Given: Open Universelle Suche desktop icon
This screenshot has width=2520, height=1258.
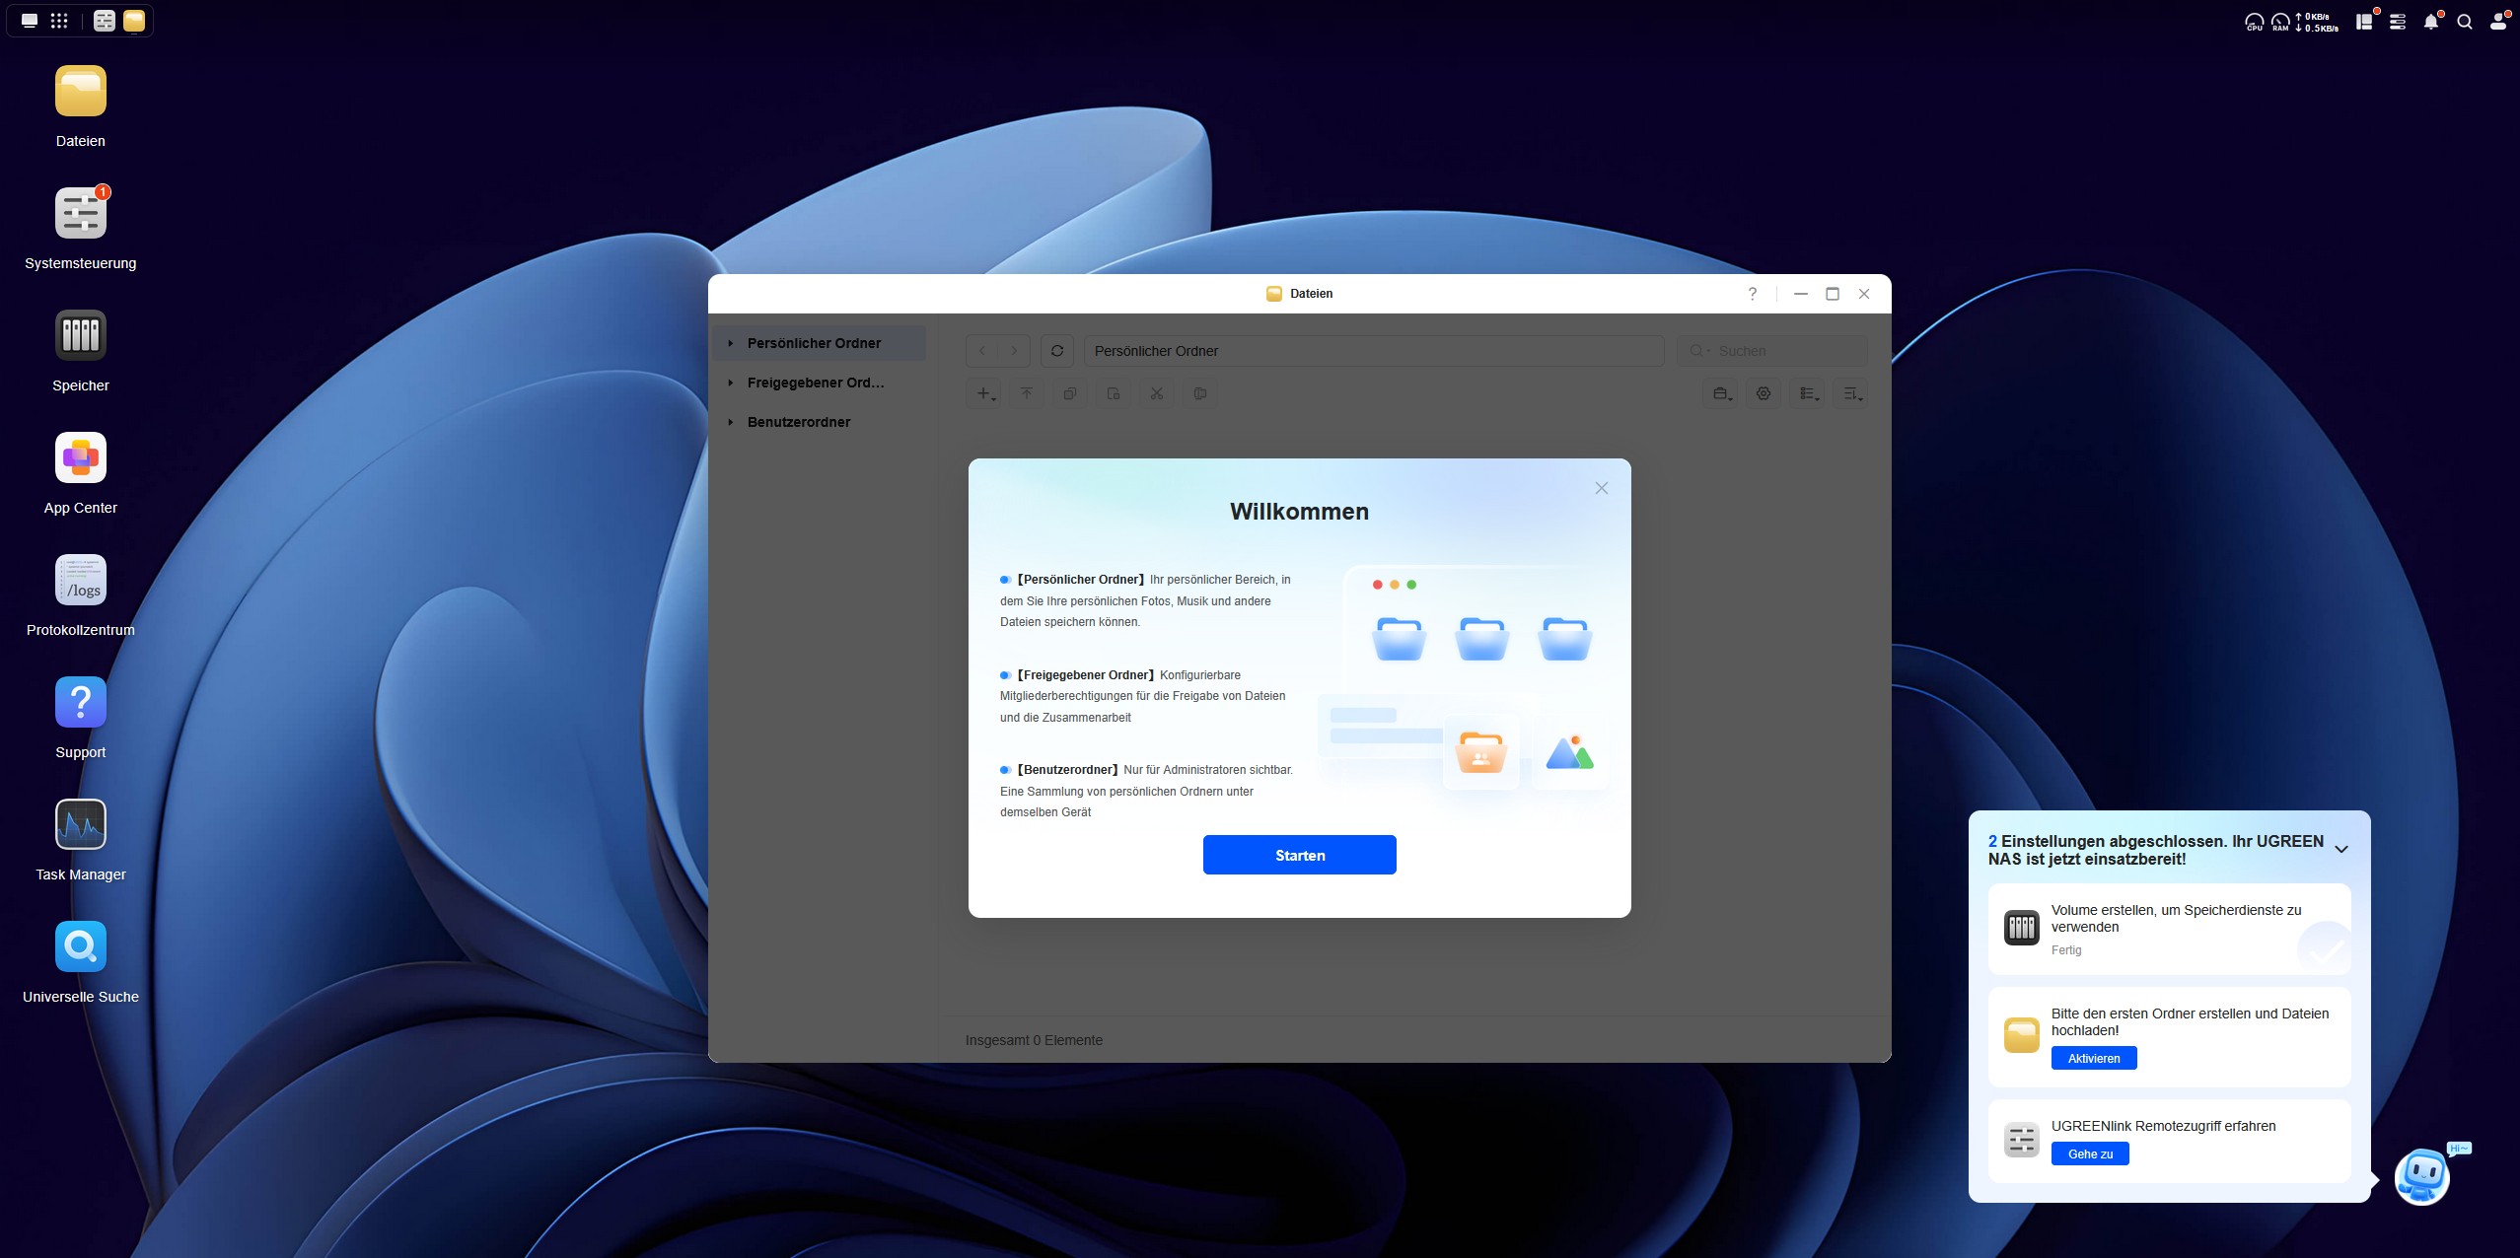Looking at the screenshot, I should (x=80, y=947).
